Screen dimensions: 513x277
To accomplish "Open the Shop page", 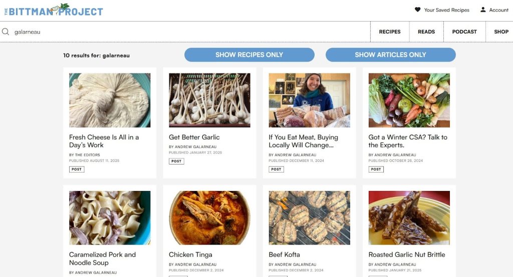I will coord(501,31).
